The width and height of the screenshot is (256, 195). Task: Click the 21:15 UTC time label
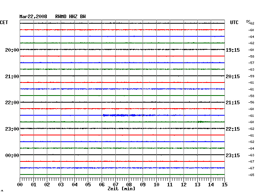coord(233,103)
